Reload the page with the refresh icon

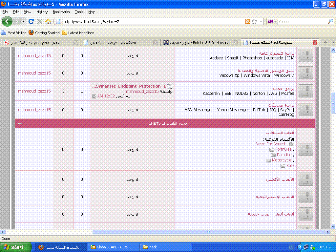pyautogui.click(x=31, y=21)
